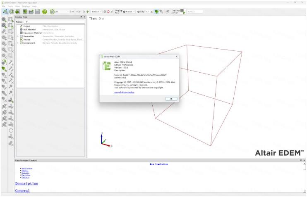Switch to the Simulator mode icon
Screen dimensions: 307x197
tap(12, 12)
